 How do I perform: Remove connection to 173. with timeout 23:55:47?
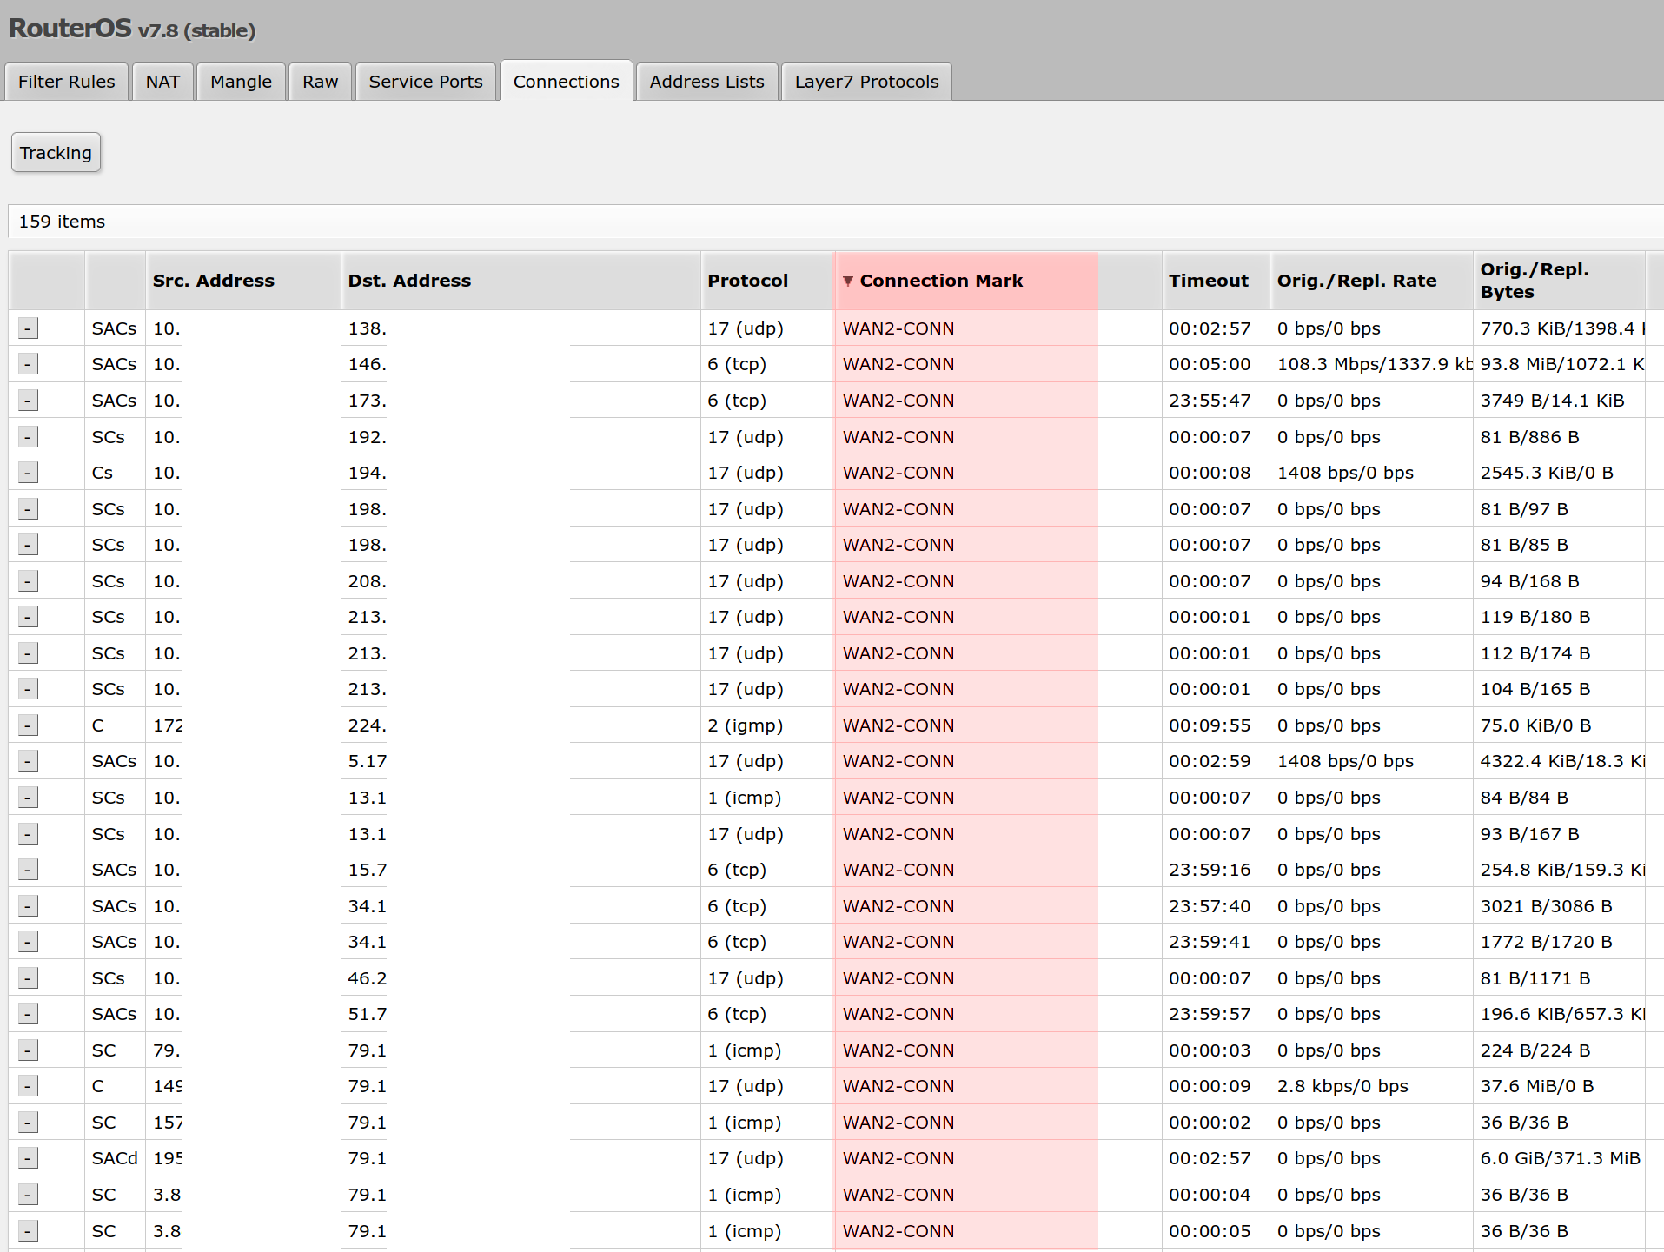tap(28, 401)
